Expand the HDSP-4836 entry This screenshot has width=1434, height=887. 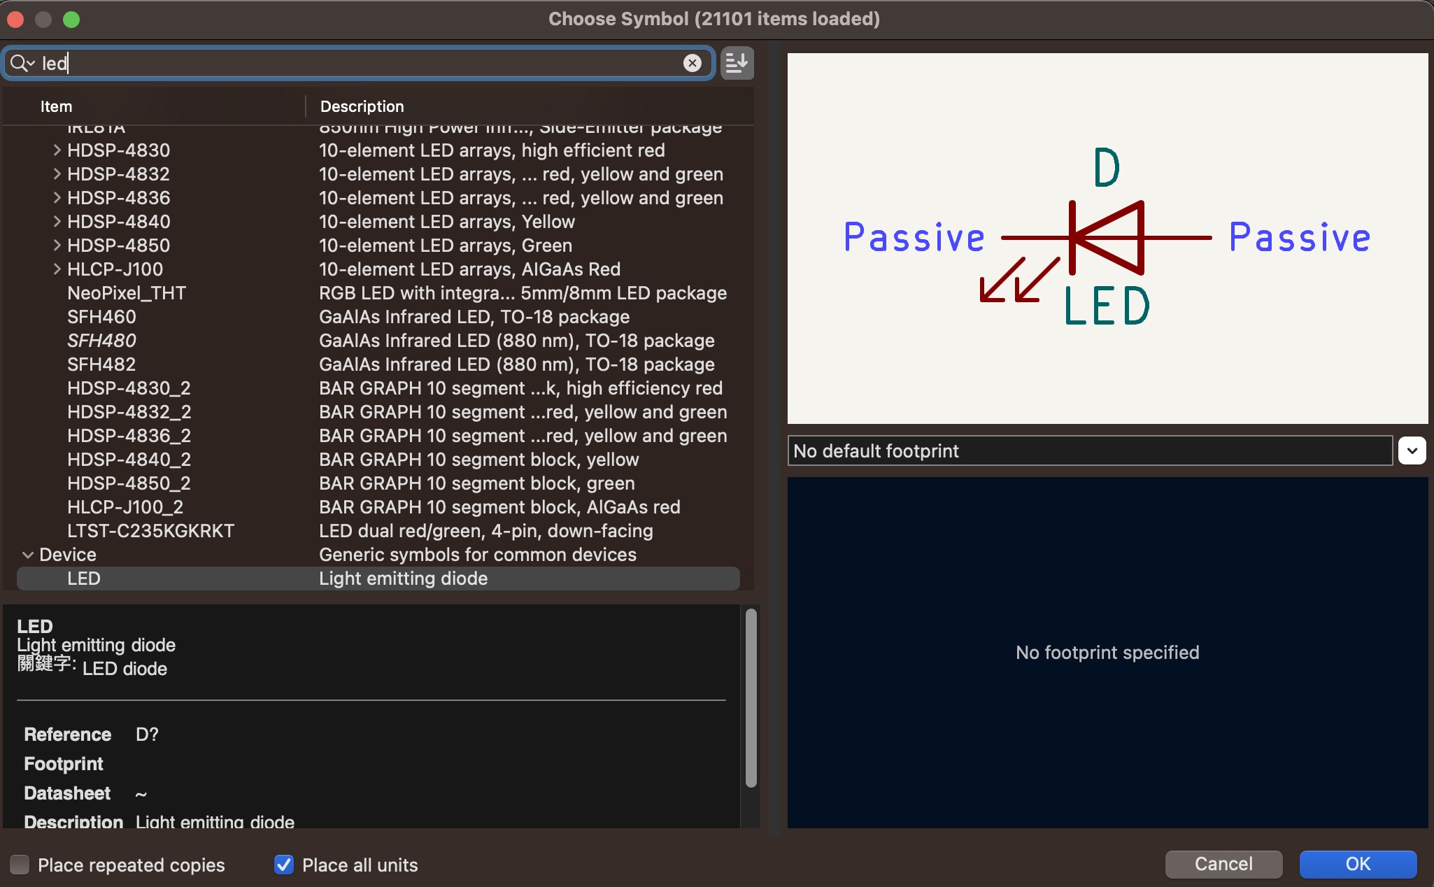coord(57,197)
